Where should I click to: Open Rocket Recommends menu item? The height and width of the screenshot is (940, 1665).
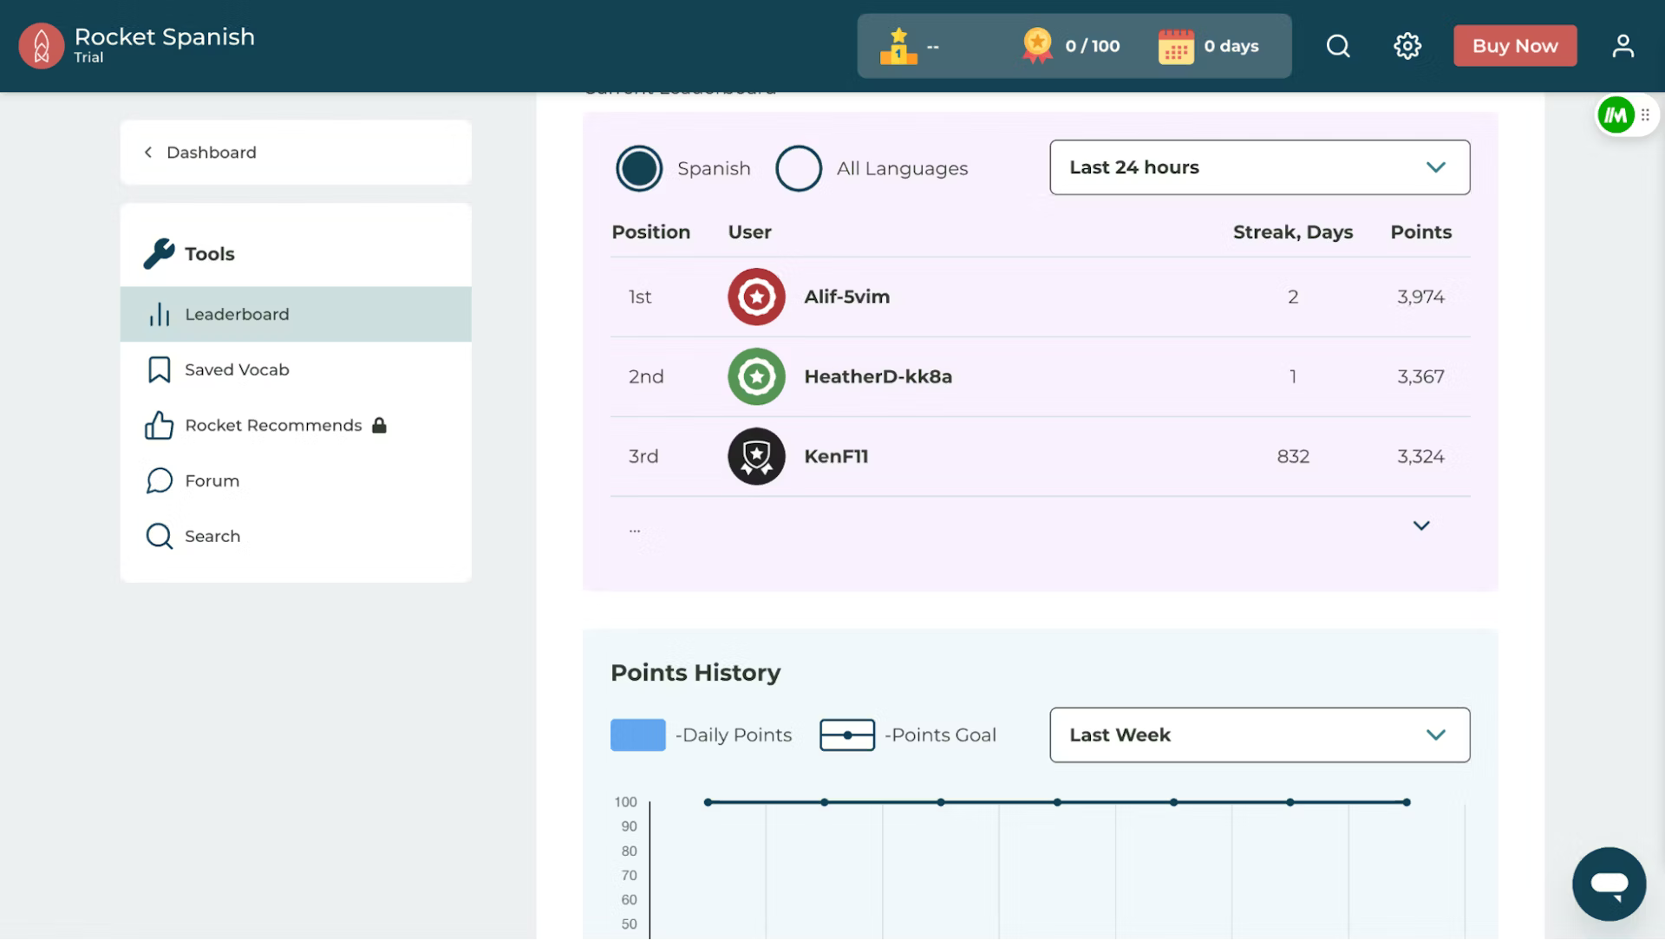point(296,425)
